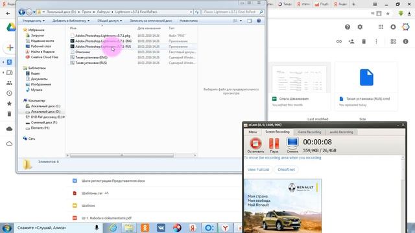Open Загрузки in Explorer favorites
Viewport: 415px width, 233px height.
(x=38, y=36)
